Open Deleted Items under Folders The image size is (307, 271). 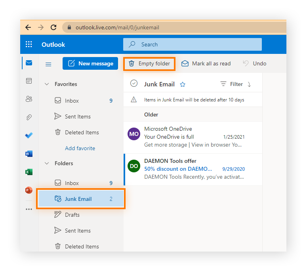pyautogui.click(x=81, y=246)
